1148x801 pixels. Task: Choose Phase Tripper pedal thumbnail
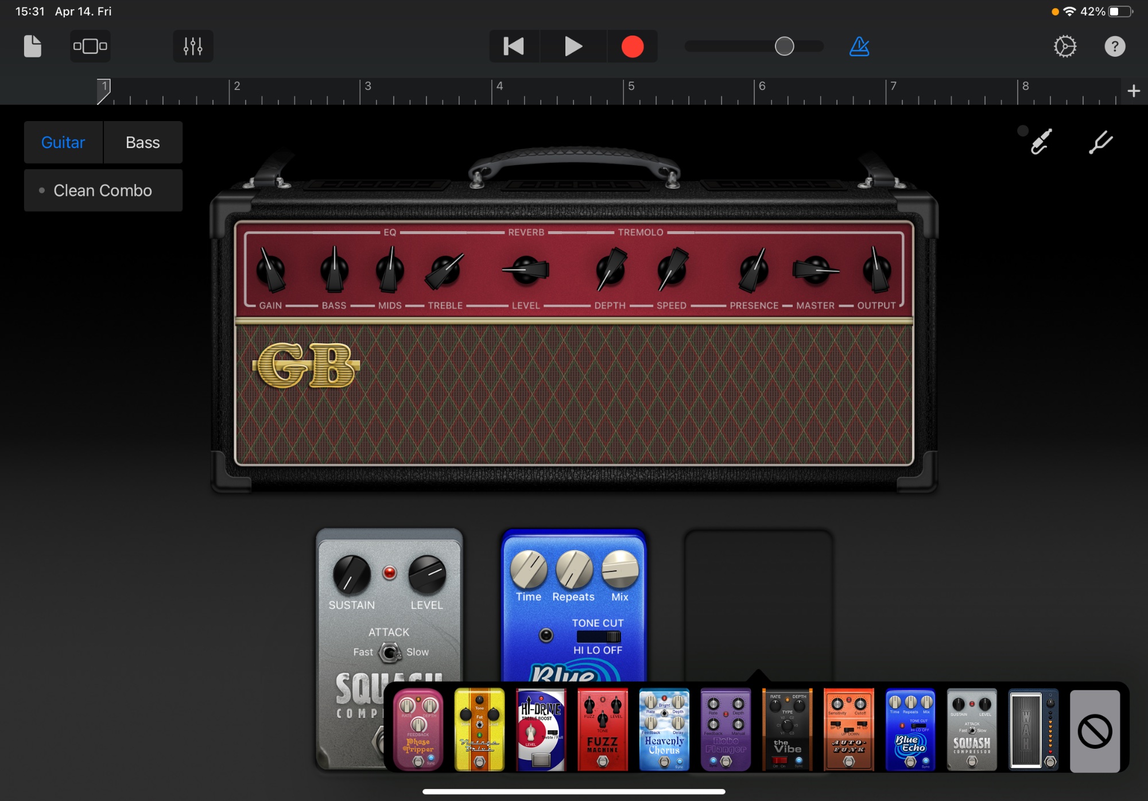tap(418, 730)
